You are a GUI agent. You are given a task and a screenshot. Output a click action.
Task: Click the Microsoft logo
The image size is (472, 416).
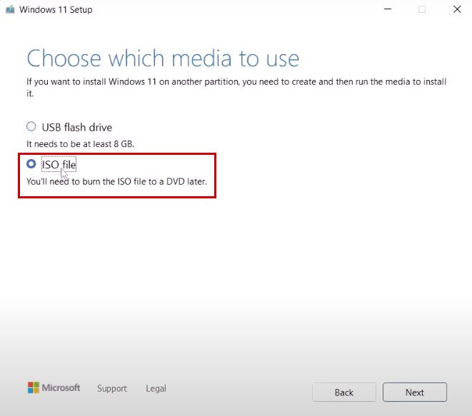click(x=54, y=387)
